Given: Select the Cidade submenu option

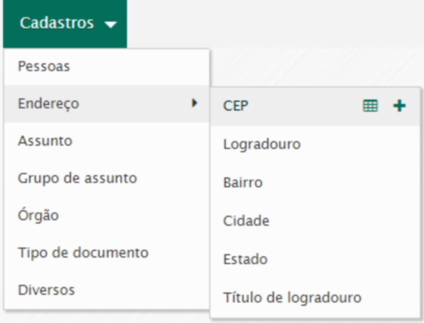Looking at the screenshot, I should (246, 221).
